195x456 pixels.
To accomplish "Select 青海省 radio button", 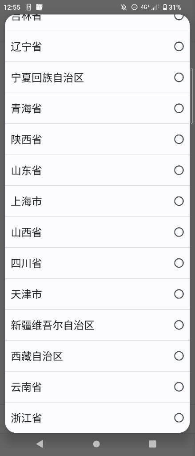I will pyautogui.click(x=179, y=109).
